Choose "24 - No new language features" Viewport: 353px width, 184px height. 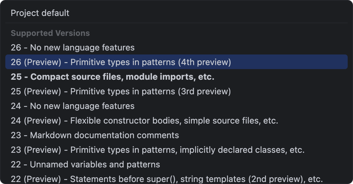(x=72, y=106)
